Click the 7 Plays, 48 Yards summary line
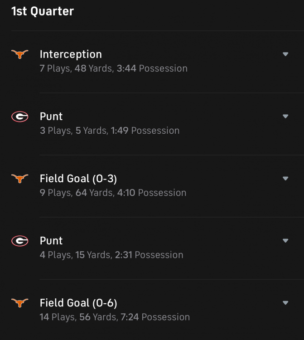 113,69
